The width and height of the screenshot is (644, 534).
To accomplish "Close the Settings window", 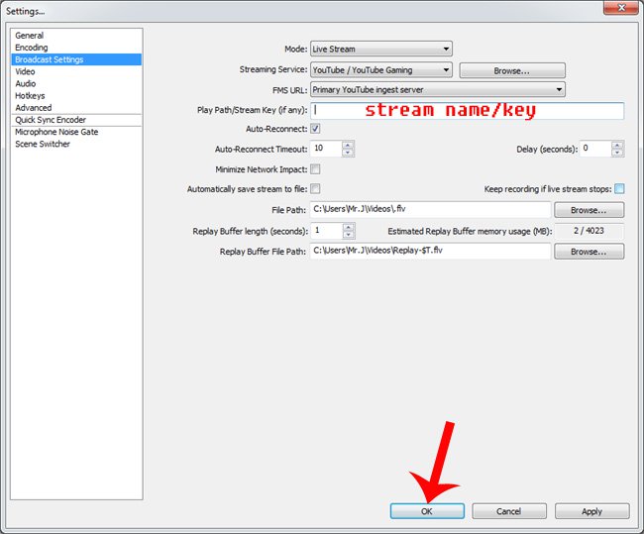I will pos(620,8).
